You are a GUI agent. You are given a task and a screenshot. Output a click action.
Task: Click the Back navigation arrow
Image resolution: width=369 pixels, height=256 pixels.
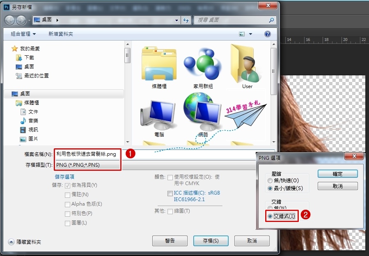coord(10,20)
